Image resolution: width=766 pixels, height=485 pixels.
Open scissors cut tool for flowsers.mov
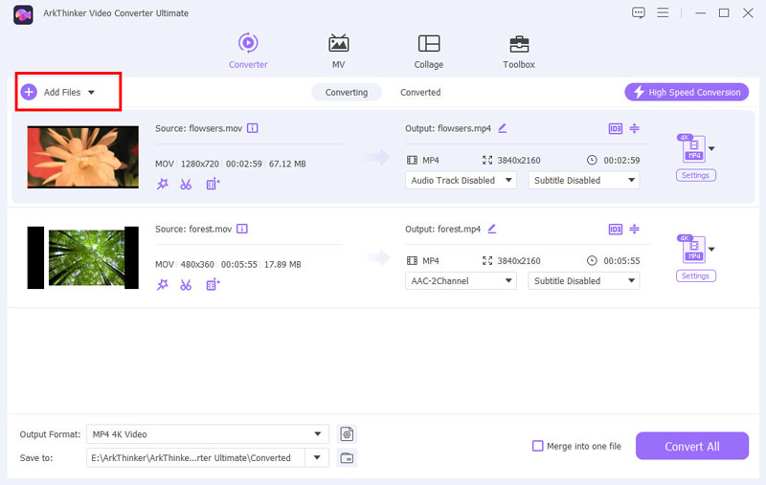(186, 184)
